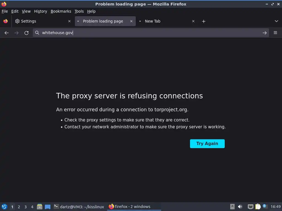Go back using the back arrow
The width and height of the screenshot is (282, 211).
point(7,33)
